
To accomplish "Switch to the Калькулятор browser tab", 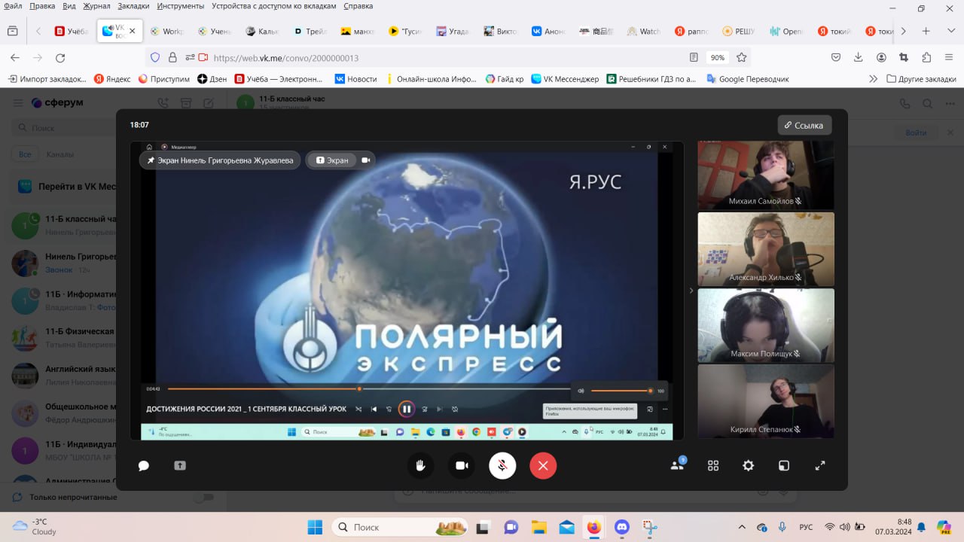I will click(262, 31).
